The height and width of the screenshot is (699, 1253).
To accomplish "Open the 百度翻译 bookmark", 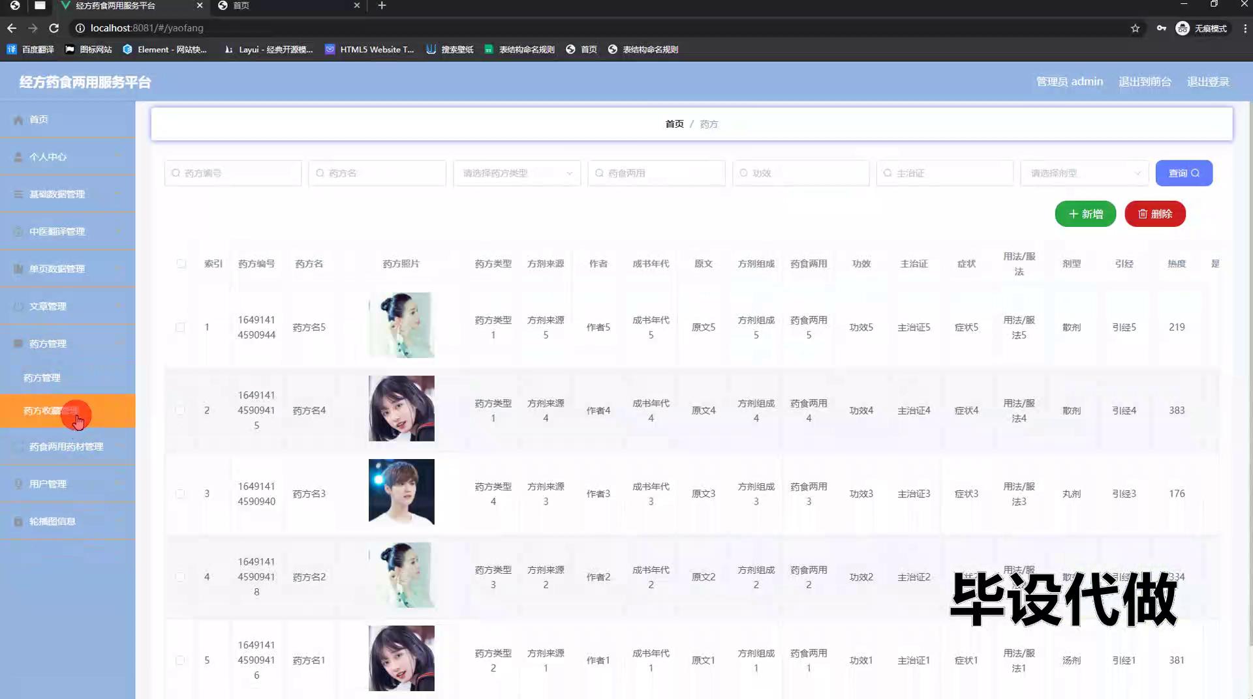I will click(x=31, y=50).
